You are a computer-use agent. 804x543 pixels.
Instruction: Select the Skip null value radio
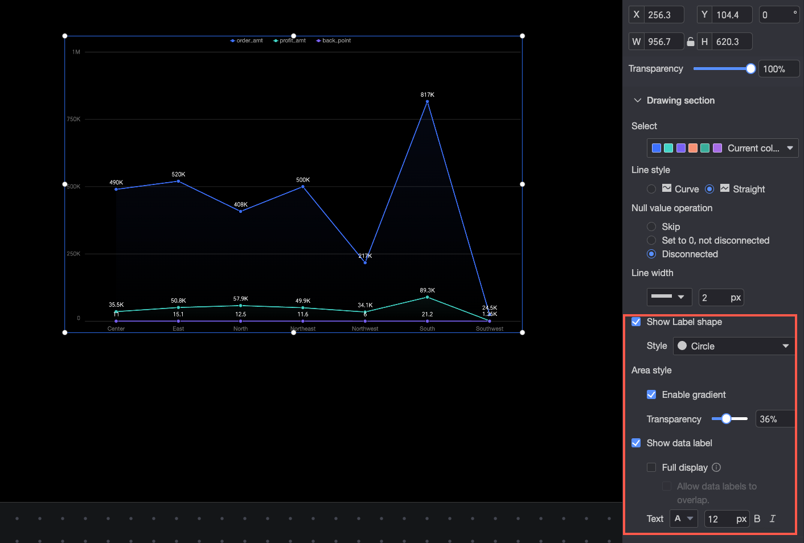[x=651, y=227]
